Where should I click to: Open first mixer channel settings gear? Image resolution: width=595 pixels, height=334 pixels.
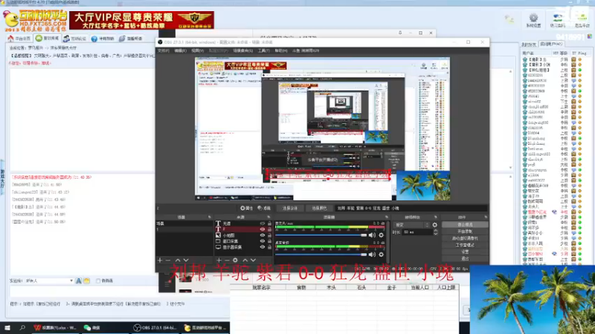382,235
